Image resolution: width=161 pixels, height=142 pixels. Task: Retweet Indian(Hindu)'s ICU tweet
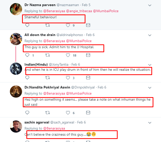pos(47,78)
